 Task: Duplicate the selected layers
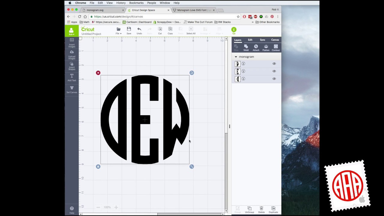pos(273,210)
